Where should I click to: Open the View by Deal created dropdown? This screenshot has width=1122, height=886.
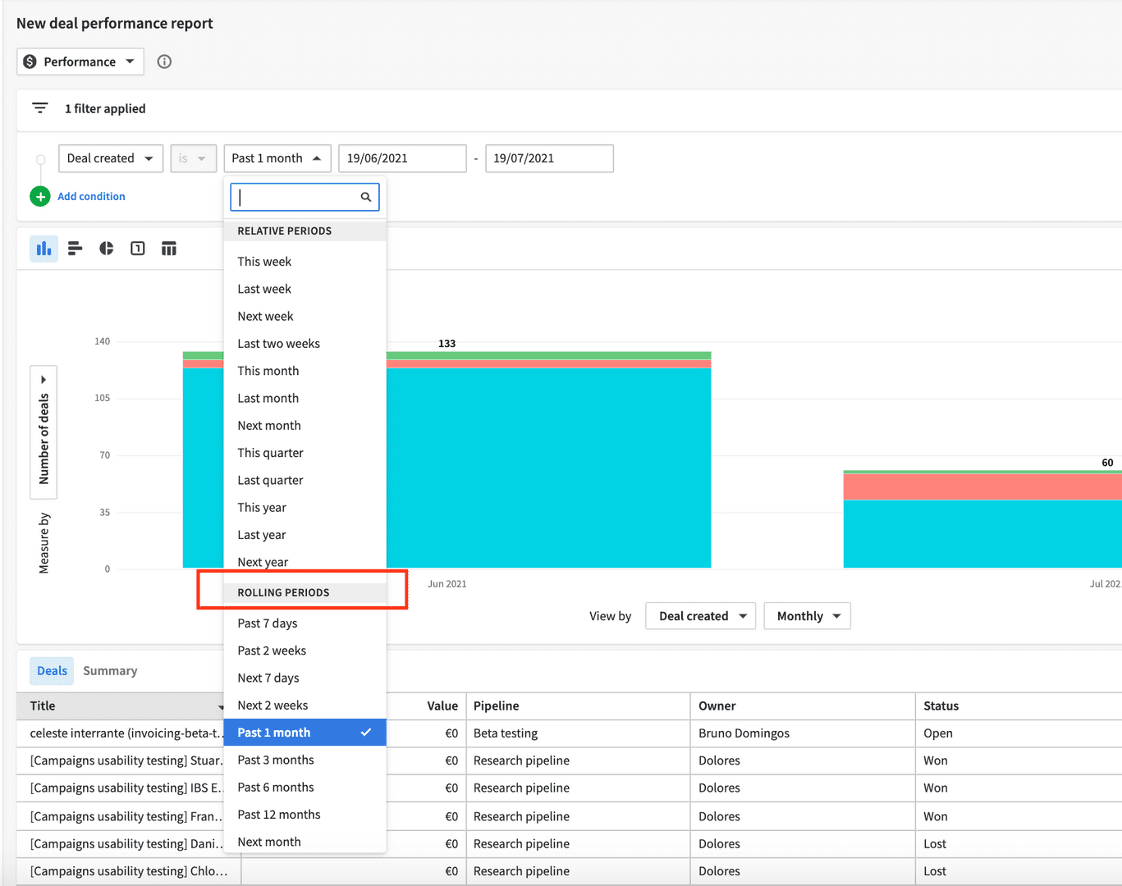point(701,616)
